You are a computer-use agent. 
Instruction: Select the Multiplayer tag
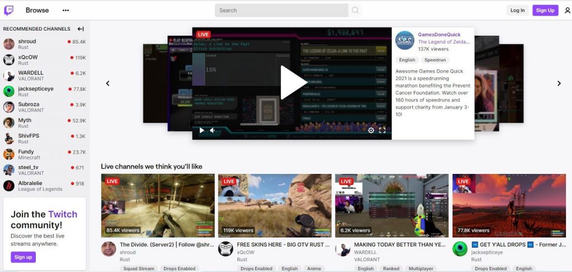point(421,269)
